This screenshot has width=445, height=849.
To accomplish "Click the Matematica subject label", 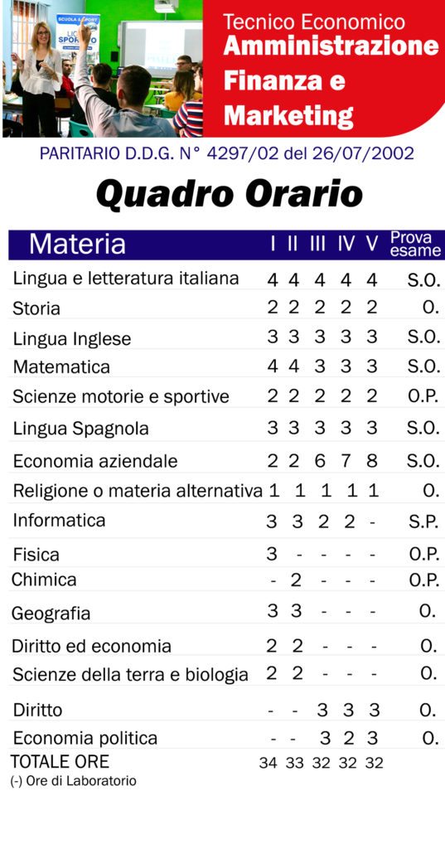I will pyautogui.click(x=61, y=366).
